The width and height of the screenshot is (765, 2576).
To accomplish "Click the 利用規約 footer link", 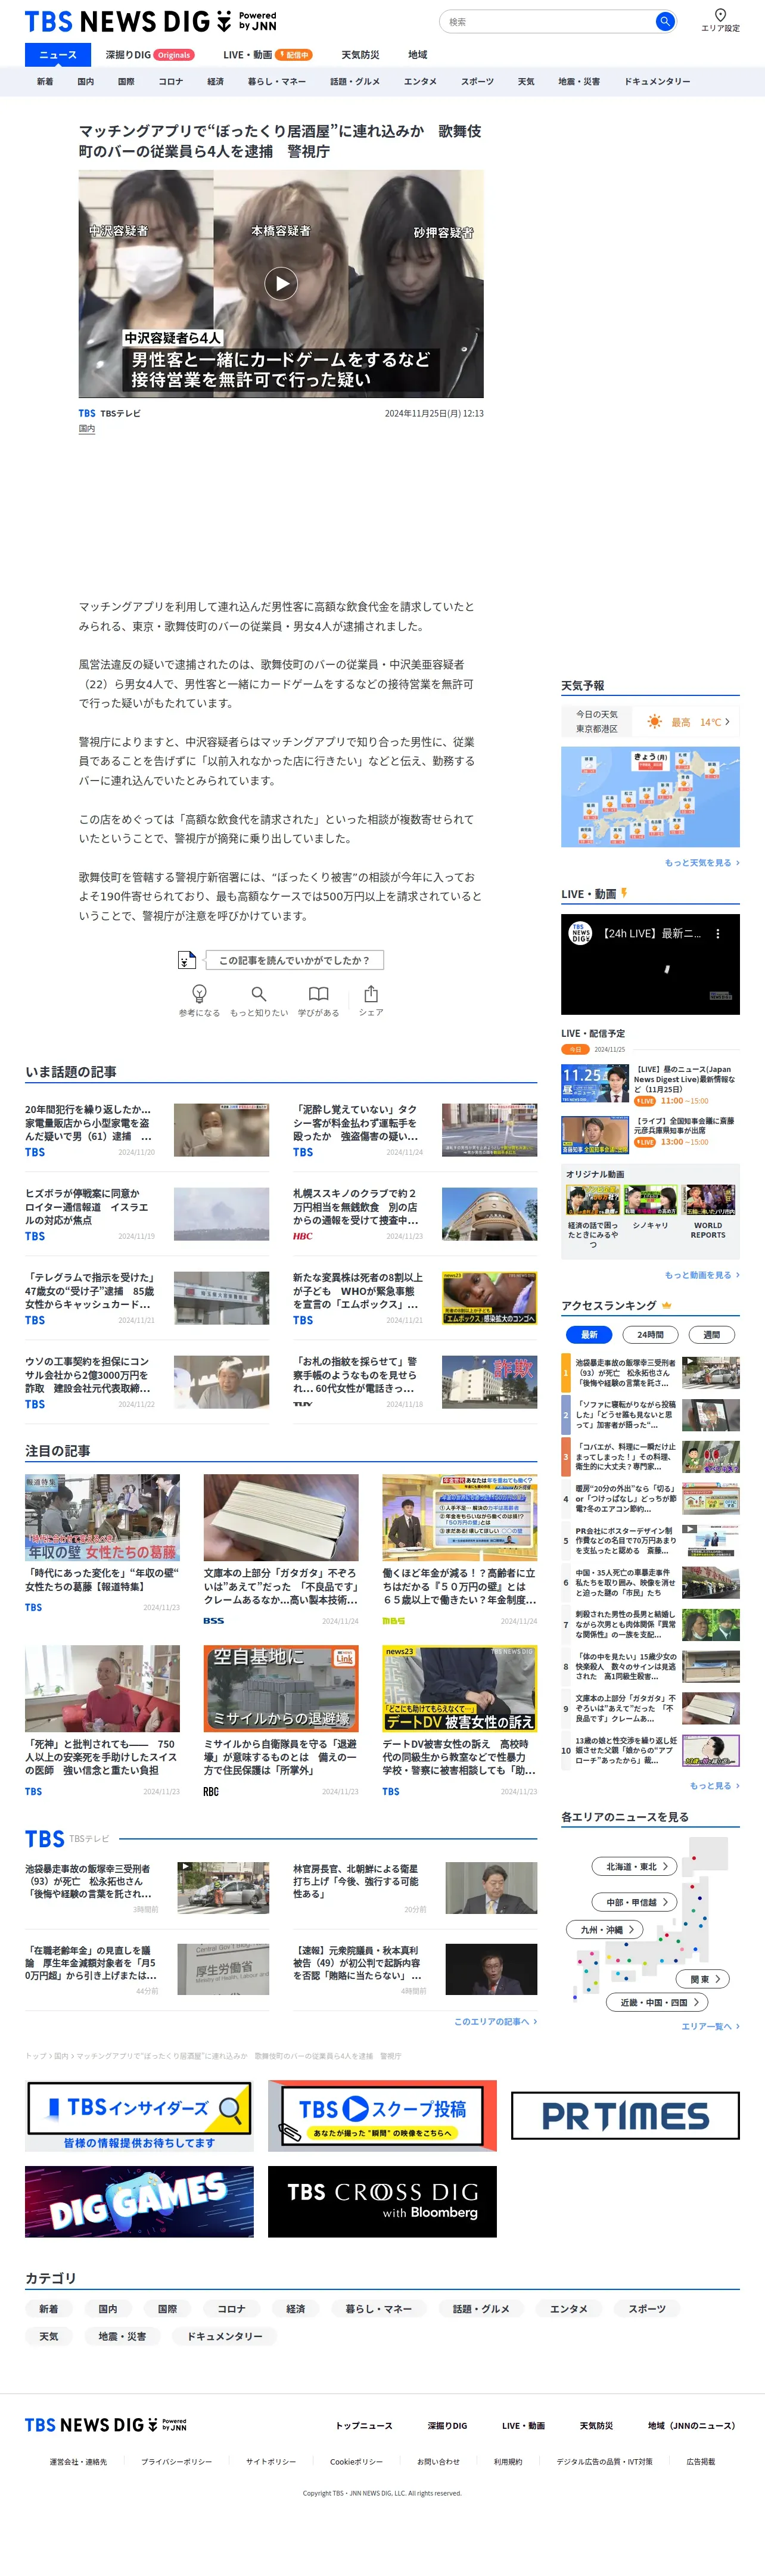I will (508, 2461).
